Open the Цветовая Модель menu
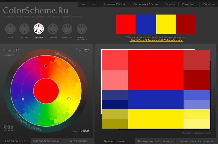 pos(114,4)
